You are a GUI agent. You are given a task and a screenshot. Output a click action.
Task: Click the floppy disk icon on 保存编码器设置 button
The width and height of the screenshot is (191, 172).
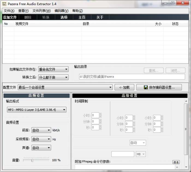pyautogui.click(x=146, y=87)
